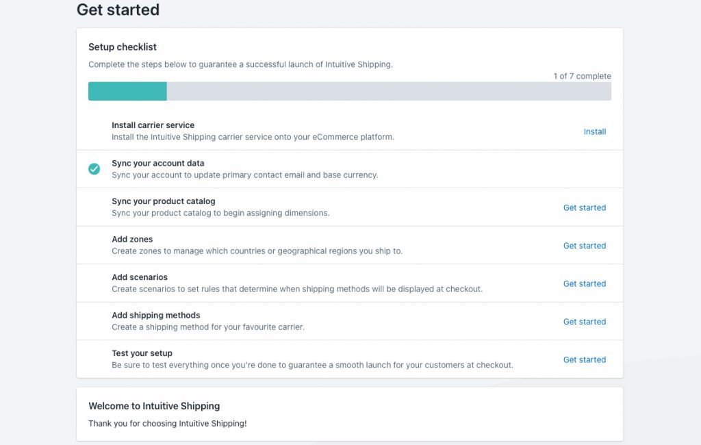Select the 'Sync your account data' heading
Viewport: 701px width, 445px height.
158,163
